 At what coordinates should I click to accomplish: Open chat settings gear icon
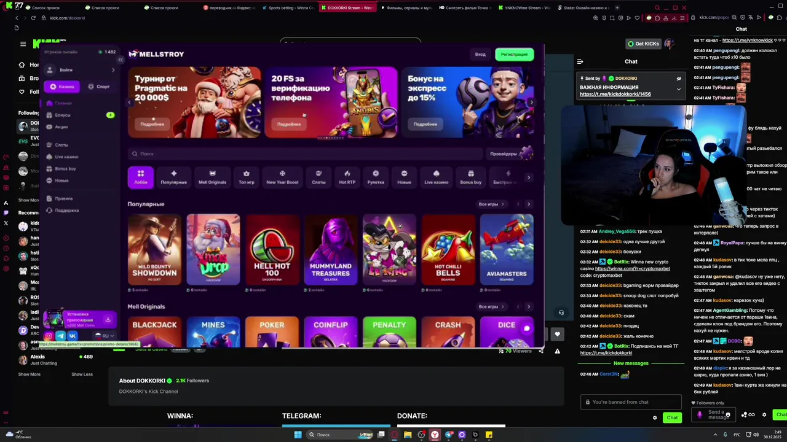pos(655,418)
